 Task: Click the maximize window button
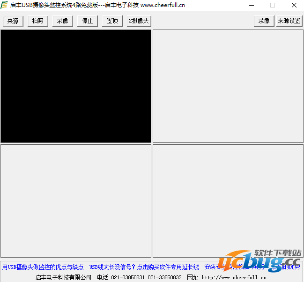[273, 5]
